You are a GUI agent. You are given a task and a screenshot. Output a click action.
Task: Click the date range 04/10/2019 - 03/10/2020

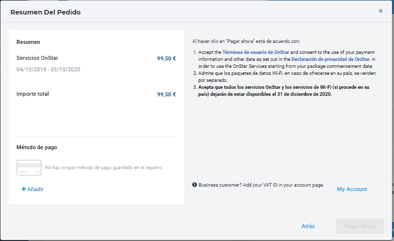(48, 69)
